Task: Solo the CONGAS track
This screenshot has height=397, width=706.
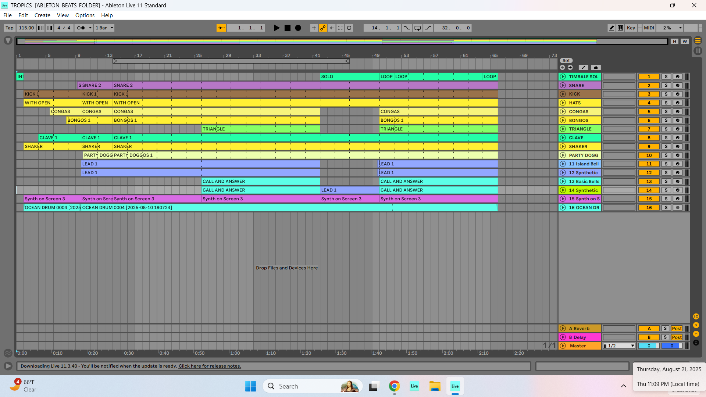Action: 666,112
